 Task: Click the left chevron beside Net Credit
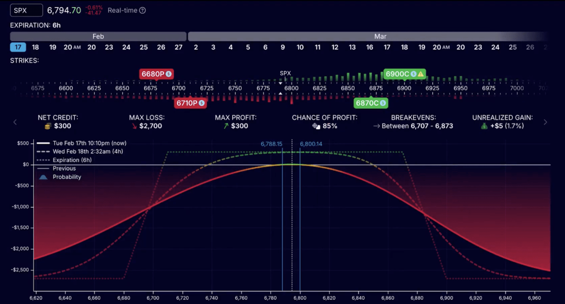click(x=15, y=122)
